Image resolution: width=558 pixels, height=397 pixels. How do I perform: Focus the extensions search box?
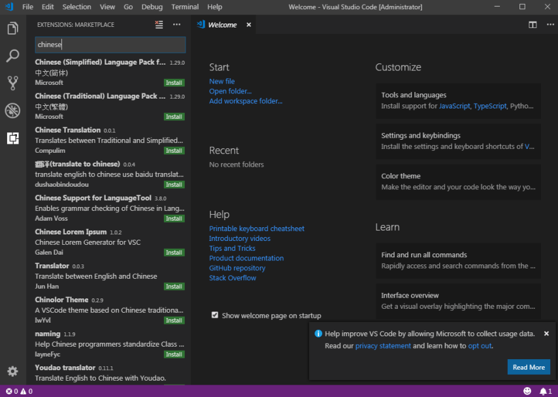tap(110, 44)
